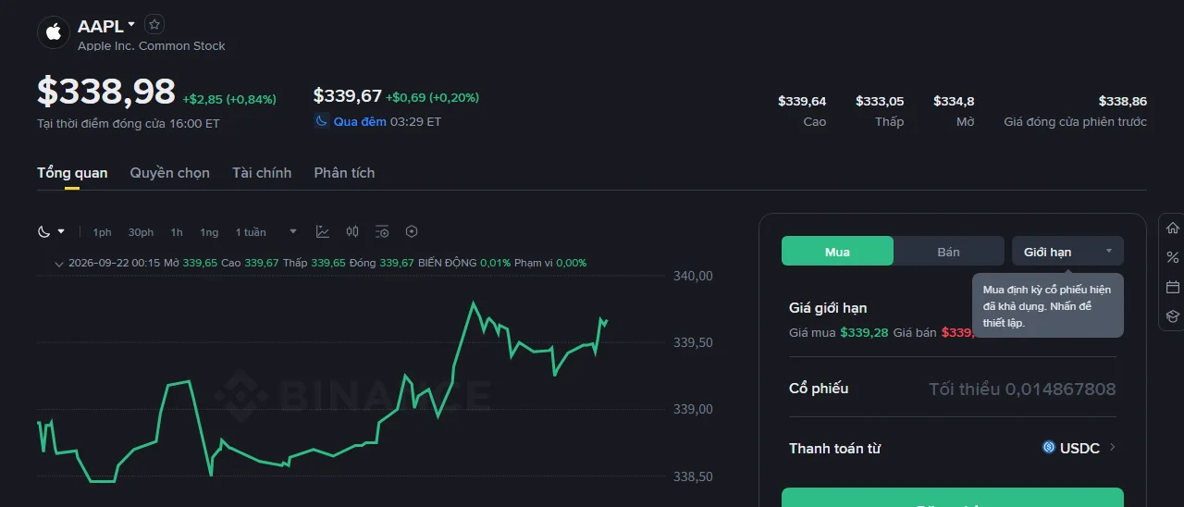This screenshot has height=507, width=1184.
Task: Click the Apple logo icon
Action: [54, 32]
